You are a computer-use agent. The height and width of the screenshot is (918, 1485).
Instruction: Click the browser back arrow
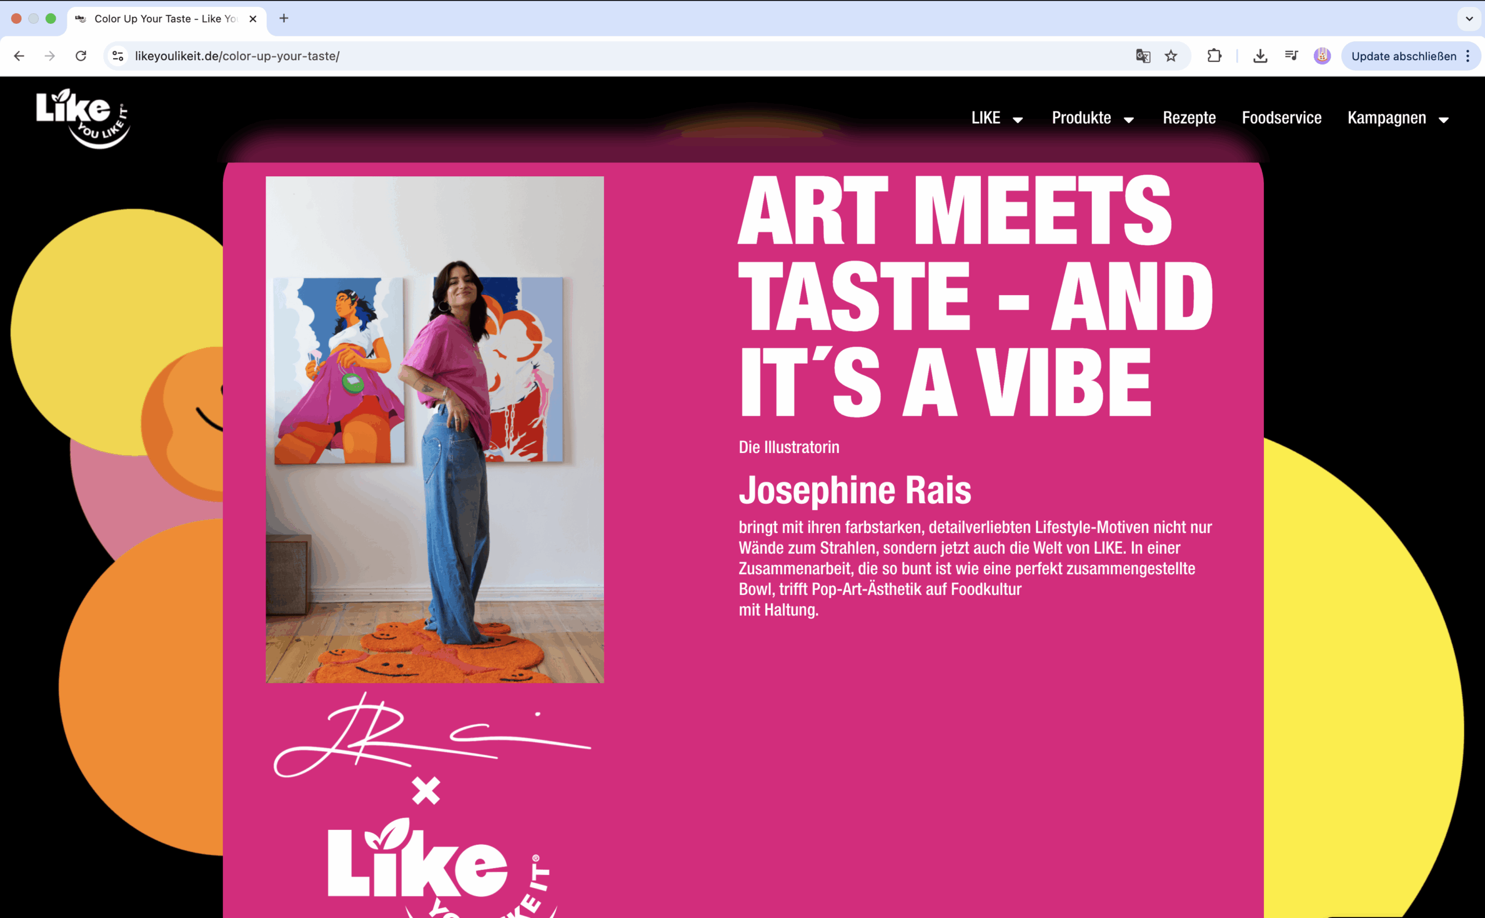coord(19,56)
